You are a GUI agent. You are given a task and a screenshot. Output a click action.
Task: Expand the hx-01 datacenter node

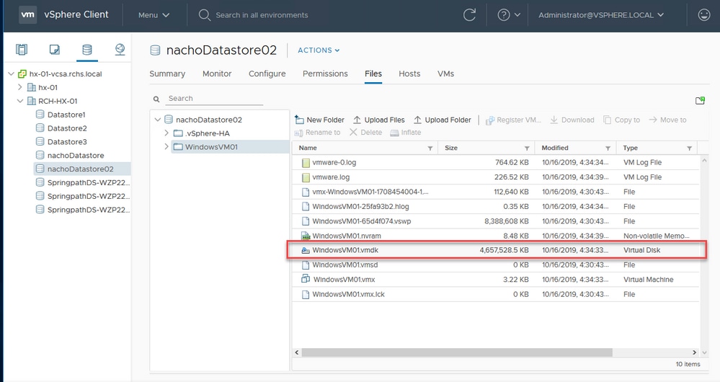(x=19, y=86)
